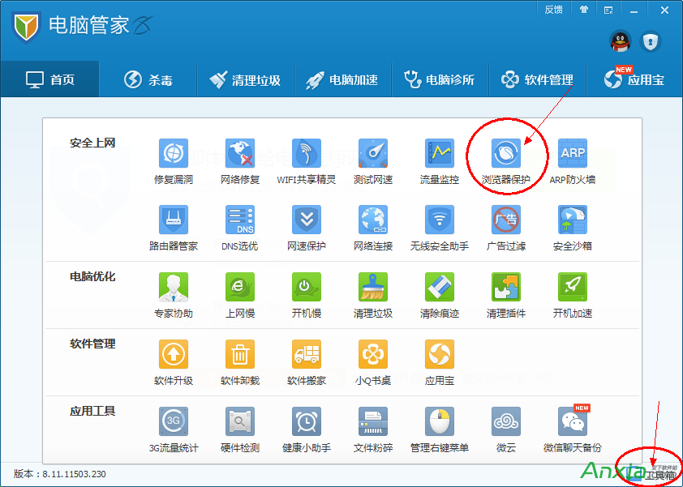Switch to the 首页 home tab
This screenshot has height=487, width=683.
[x=49, y=79]
